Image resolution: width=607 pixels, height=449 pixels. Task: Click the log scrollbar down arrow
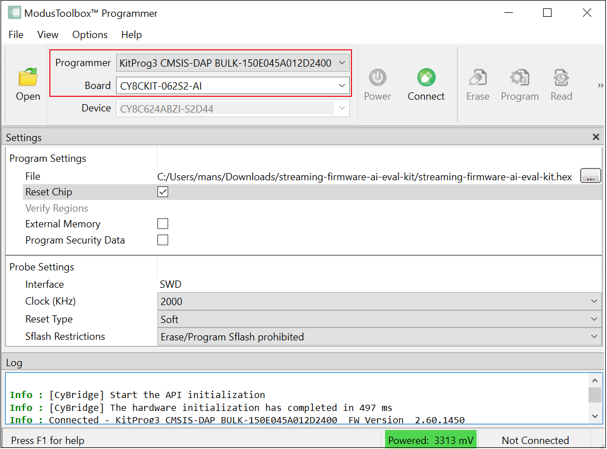click(x=595, y=417)
